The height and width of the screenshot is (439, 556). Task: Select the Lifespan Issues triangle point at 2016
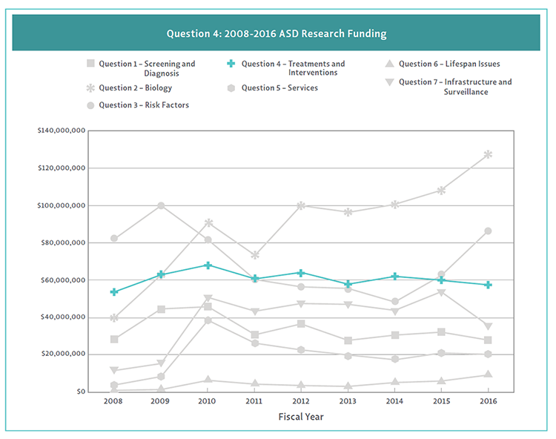488,374
